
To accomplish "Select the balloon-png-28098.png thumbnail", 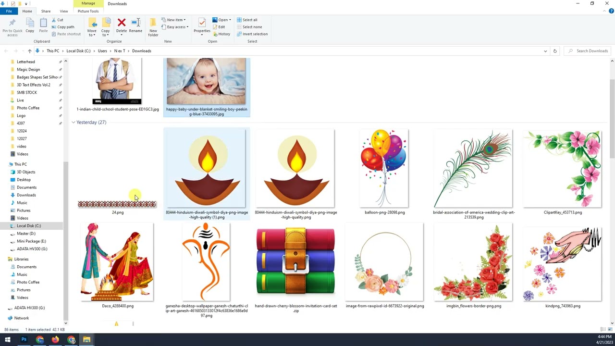I will [x=384, y=168].
